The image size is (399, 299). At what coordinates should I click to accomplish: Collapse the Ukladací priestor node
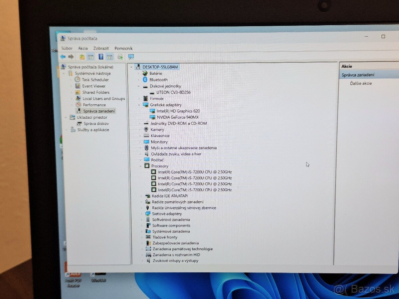65,117
